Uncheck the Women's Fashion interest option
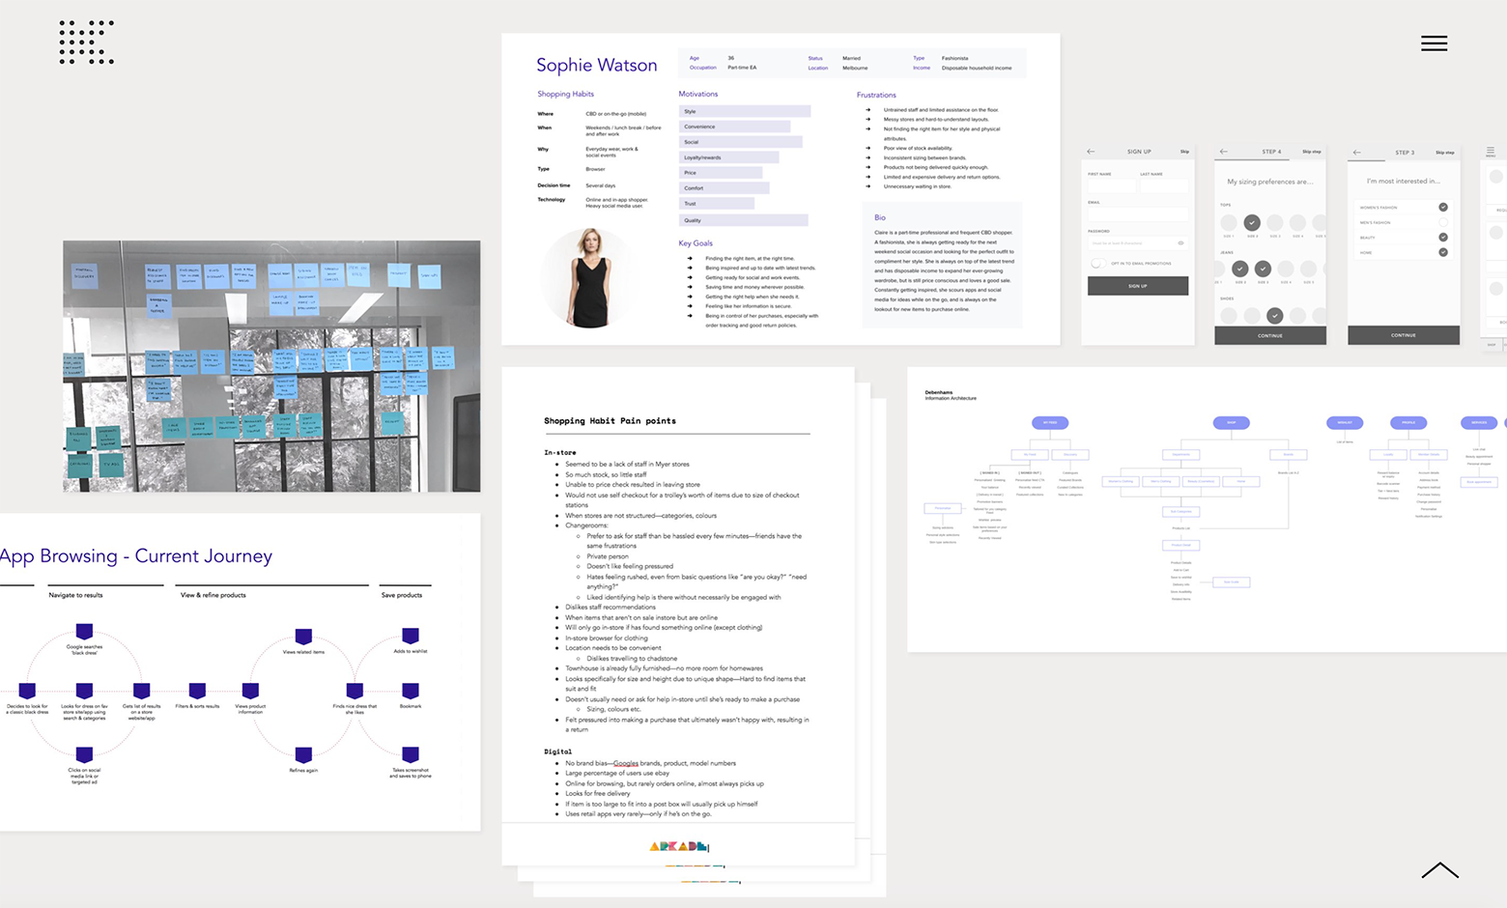Viewport: 1507px width, 908px height. click(1443, 207)
